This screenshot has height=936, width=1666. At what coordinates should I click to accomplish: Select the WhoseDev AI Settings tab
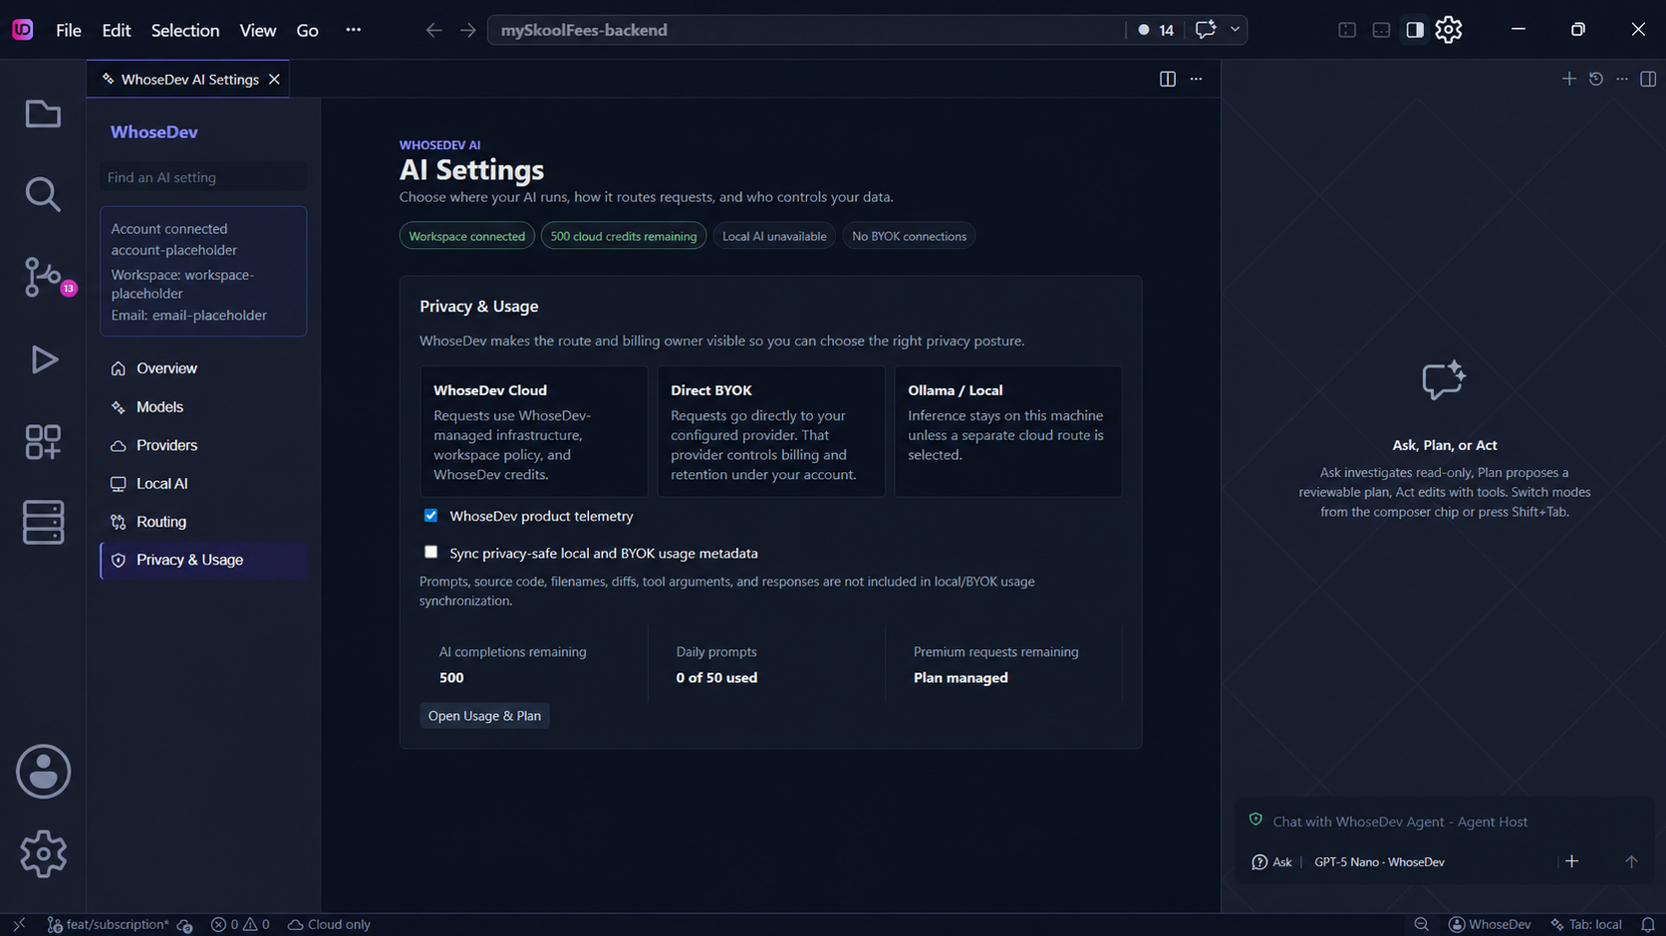tap(188, 80)
